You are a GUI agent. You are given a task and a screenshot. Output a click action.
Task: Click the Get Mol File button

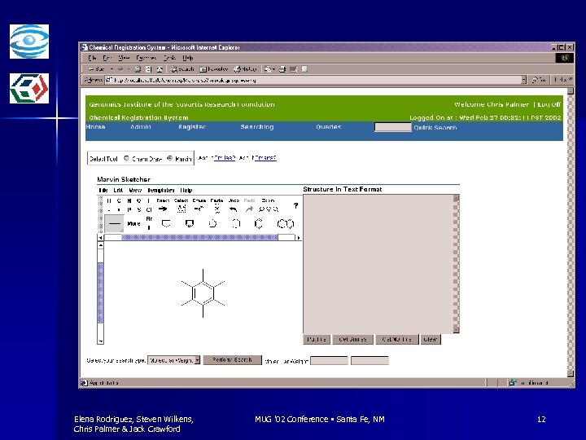(x=397, y=339)
